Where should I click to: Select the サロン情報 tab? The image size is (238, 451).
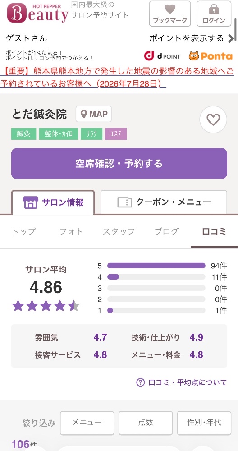pos(53,202)
